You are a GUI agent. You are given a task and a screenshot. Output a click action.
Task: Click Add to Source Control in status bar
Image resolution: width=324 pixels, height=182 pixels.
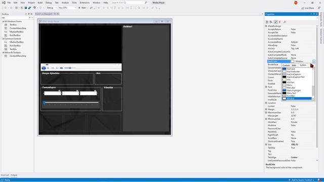pyautogui.click(x=302, y=180)
